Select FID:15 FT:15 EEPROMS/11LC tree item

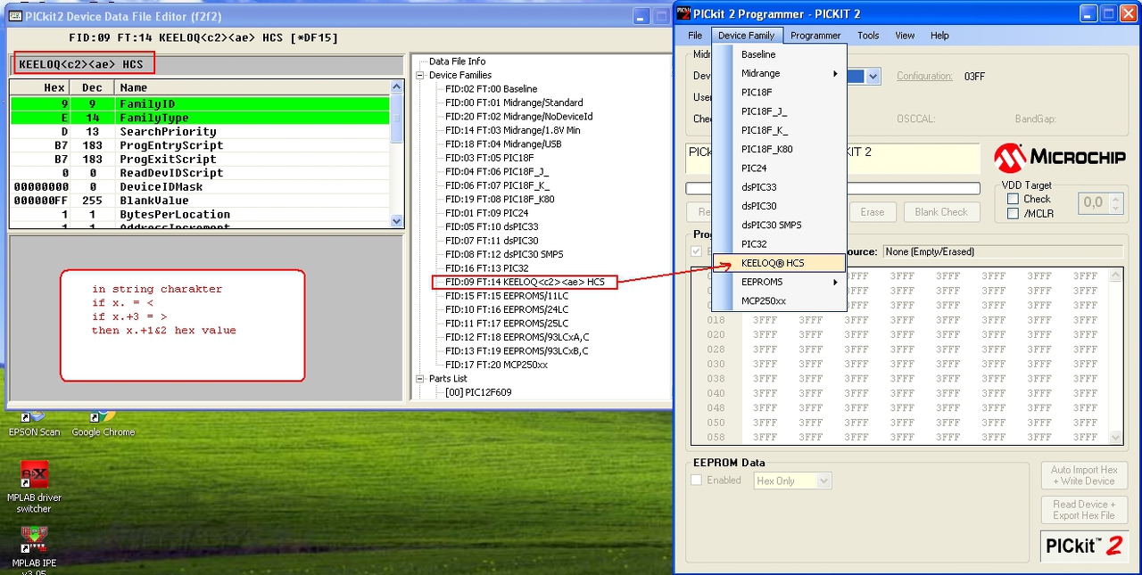point(507,296)
